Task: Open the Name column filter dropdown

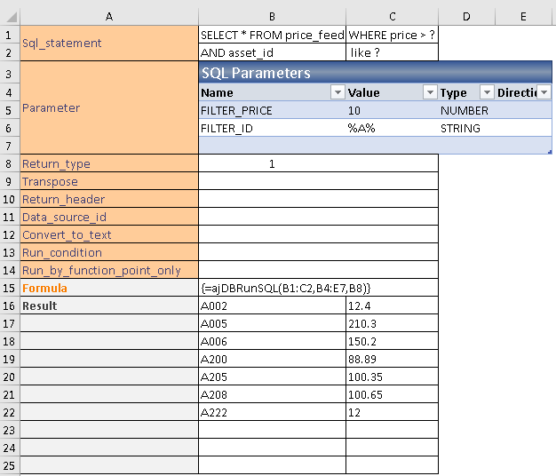Action: [337, 92]
